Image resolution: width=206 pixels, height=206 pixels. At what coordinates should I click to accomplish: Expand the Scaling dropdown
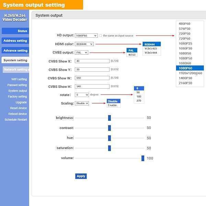82,103
